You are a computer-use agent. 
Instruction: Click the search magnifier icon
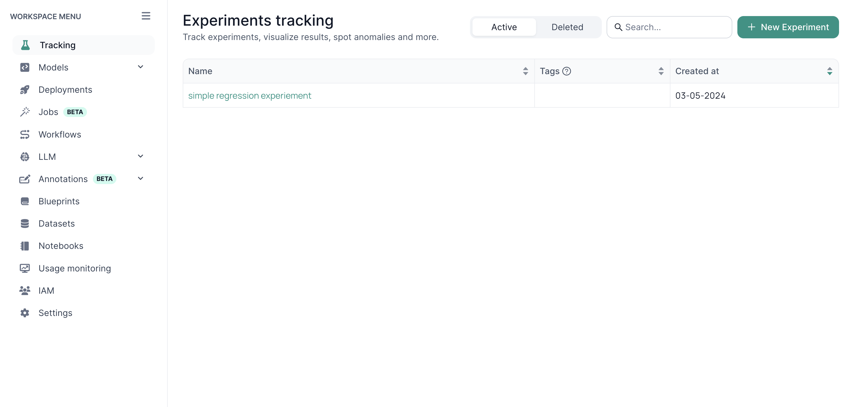619,27
